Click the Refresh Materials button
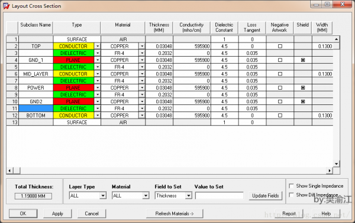Screen dimensions: 355x223 pyautogui.click(x=175, y=214)
